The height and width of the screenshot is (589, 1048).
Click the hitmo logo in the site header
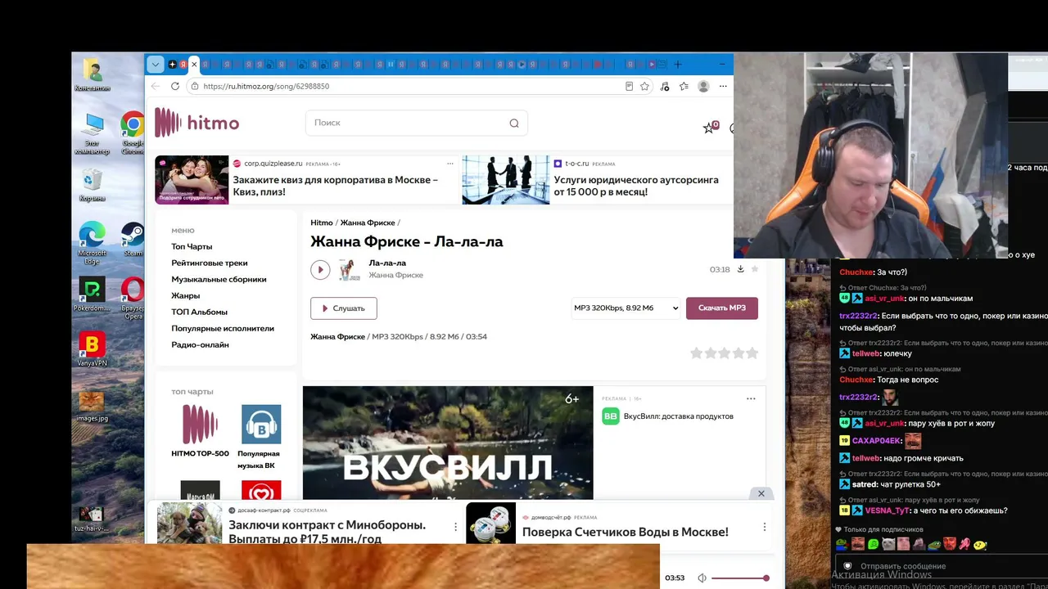[197, 124]
